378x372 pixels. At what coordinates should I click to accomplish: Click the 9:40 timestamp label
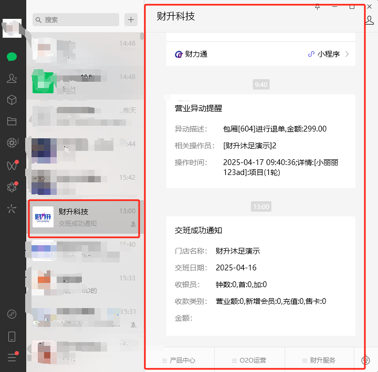(261, 84)
